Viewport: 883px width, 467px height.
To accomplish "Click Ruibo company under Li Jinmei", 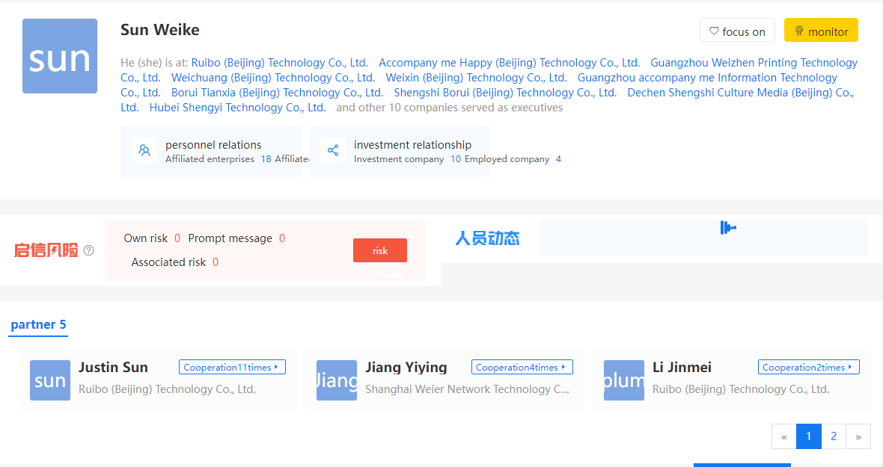I will click(x=741, y=389).
